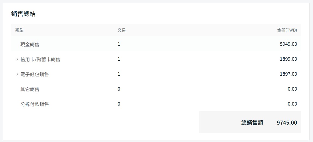Click the 5949.00 cash sales amount
The width and height of the screenshot is (313, 142).
[288, 44]
